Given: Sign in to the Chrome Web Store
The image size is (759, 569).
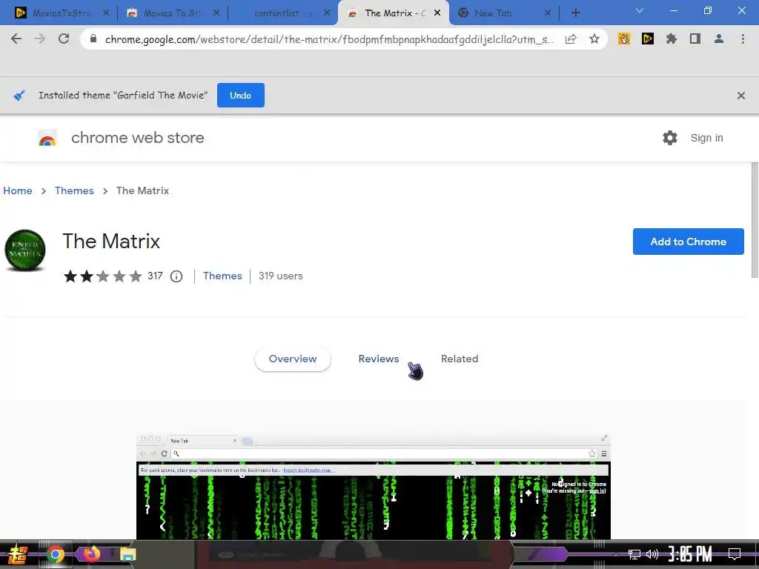Looking at the screenshot, I should [706, 138].
